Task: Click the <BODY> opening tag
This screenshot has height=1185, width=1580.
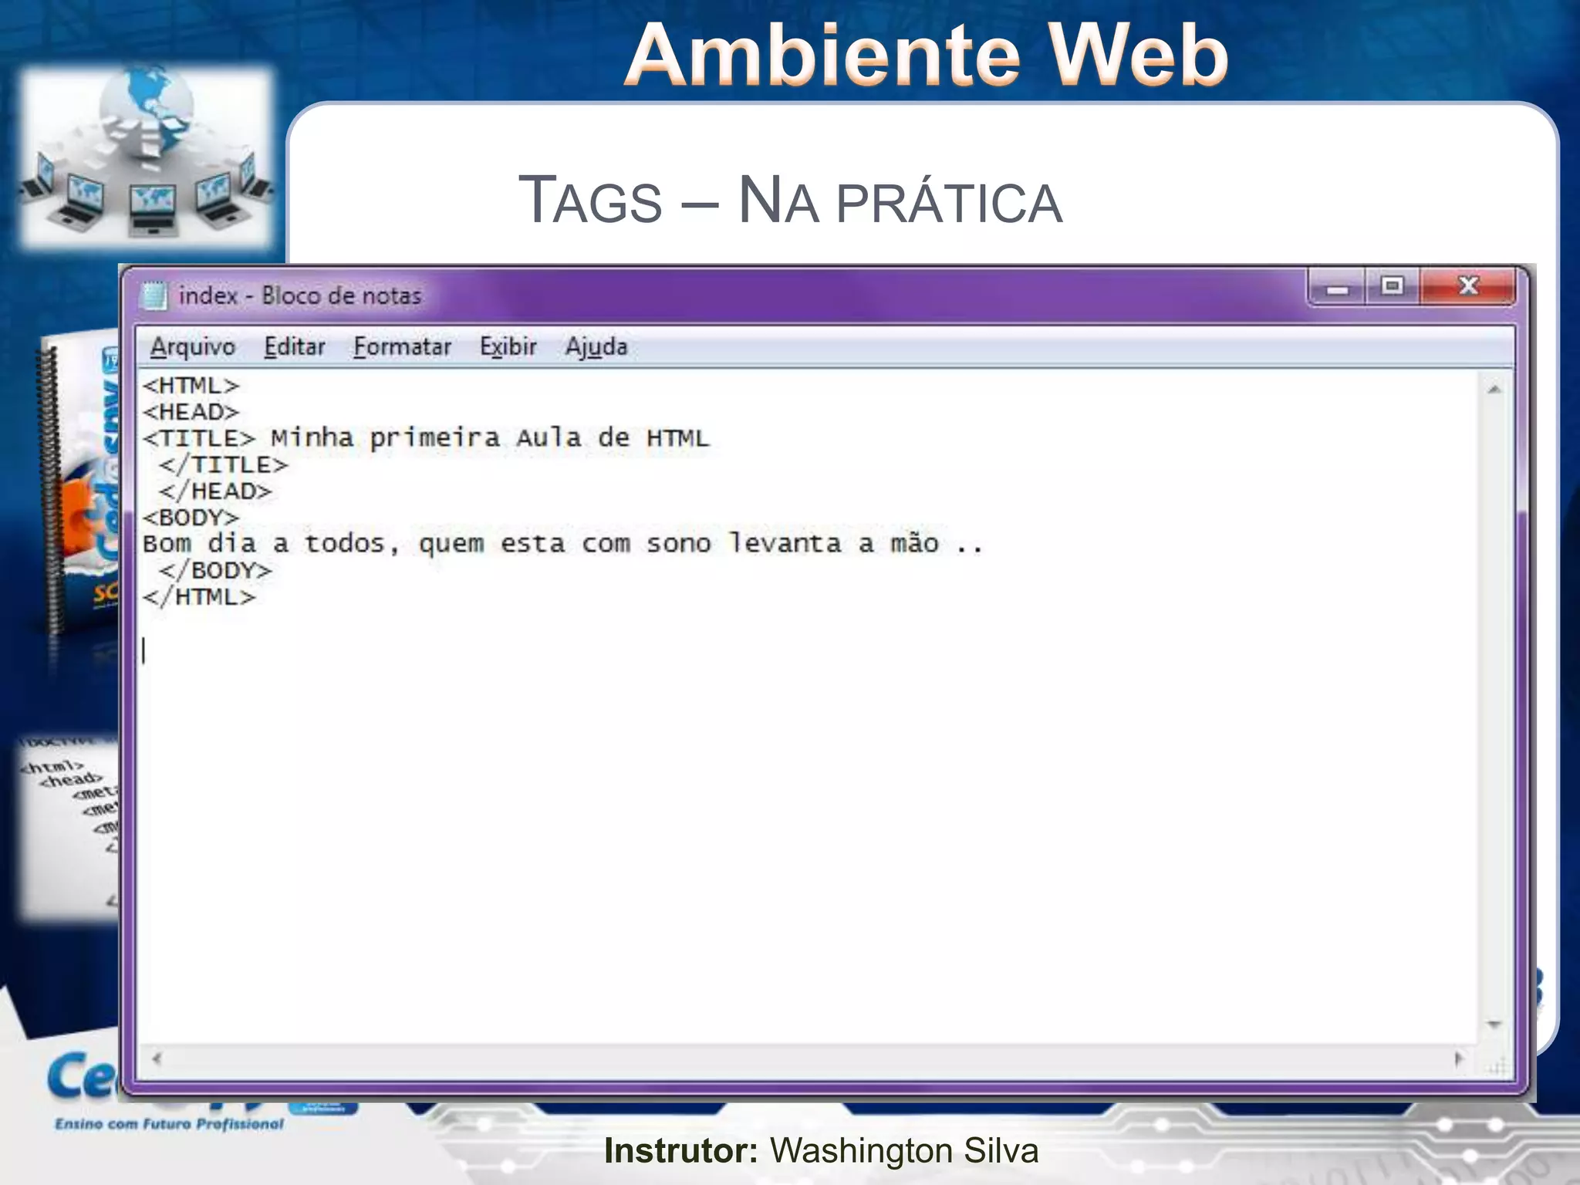Action: click(x=191, y=517)
